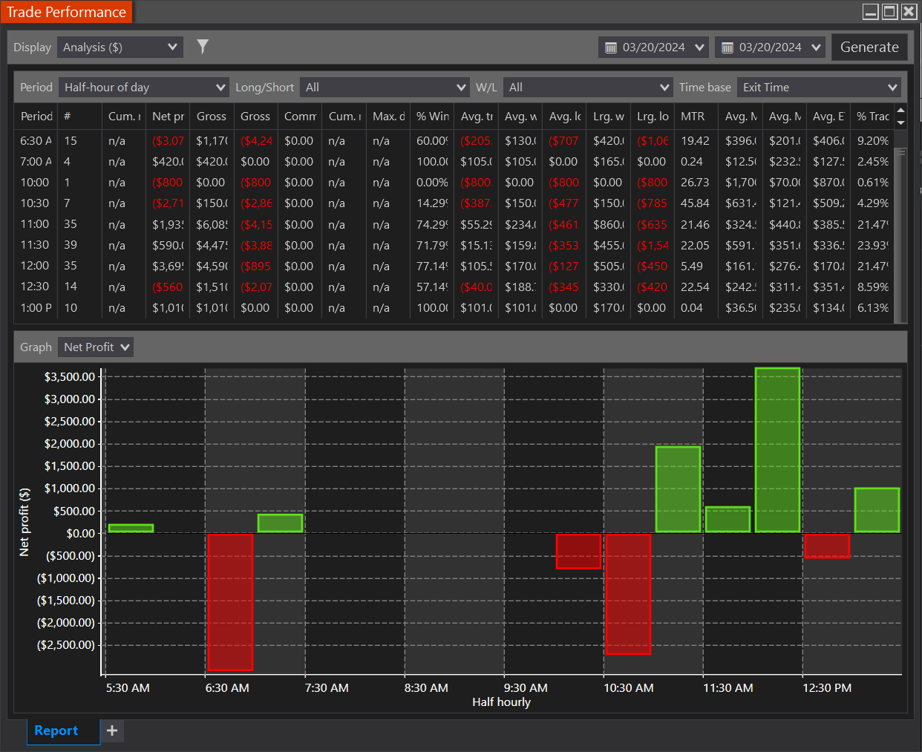Select the 6:30 A period row
This screenshot has height=752, width=922.
(x=454, y=140)
